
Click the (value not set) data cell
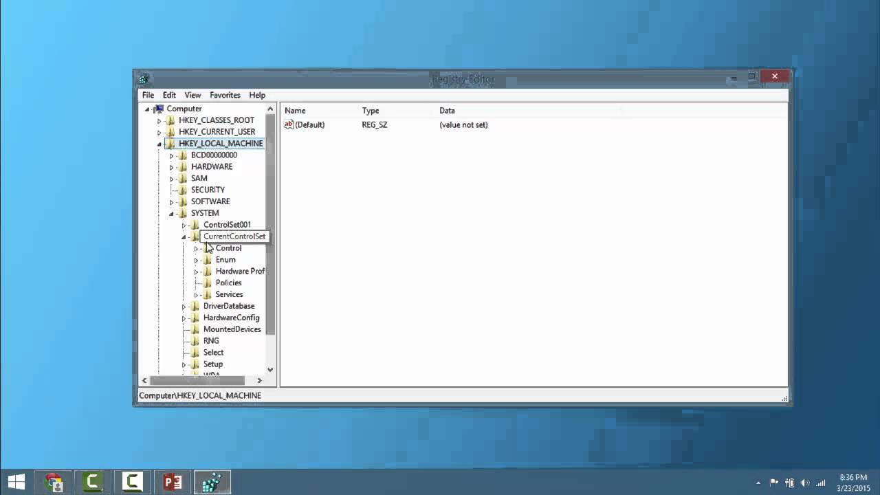(x=463, y=125)
